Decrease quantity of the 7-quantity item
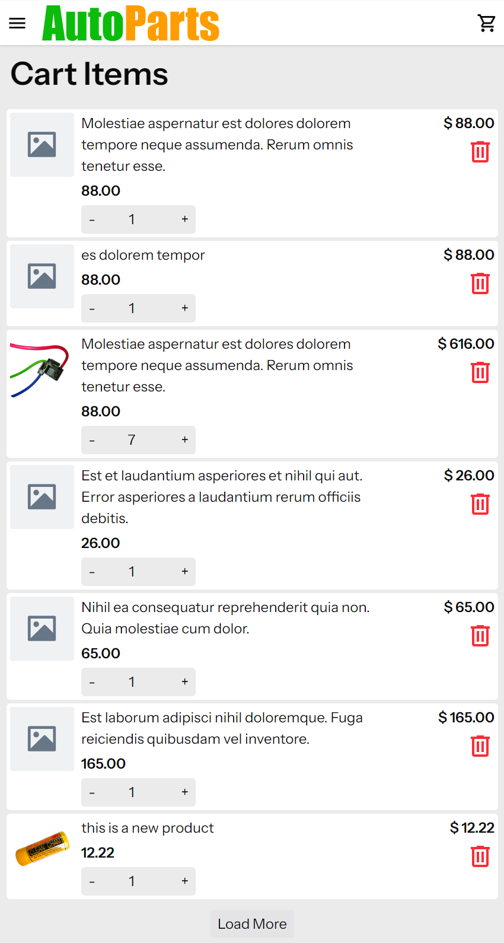Viewport: 504px width, 943px height. [92, 440]
